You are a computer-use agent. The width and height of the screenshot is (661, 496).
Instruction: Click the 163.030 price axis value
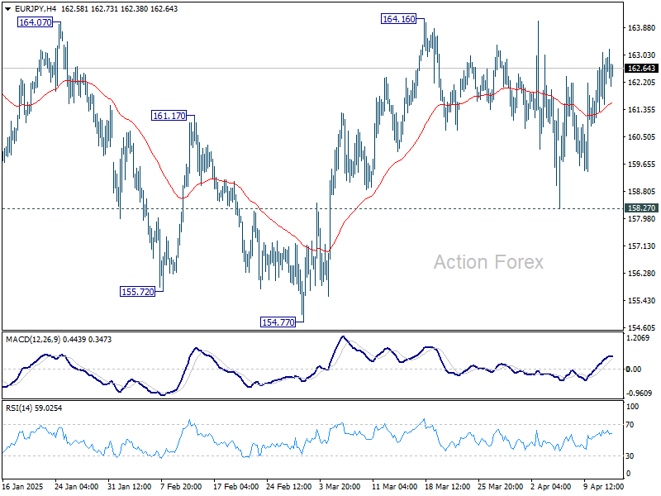[x=642, y=55]
